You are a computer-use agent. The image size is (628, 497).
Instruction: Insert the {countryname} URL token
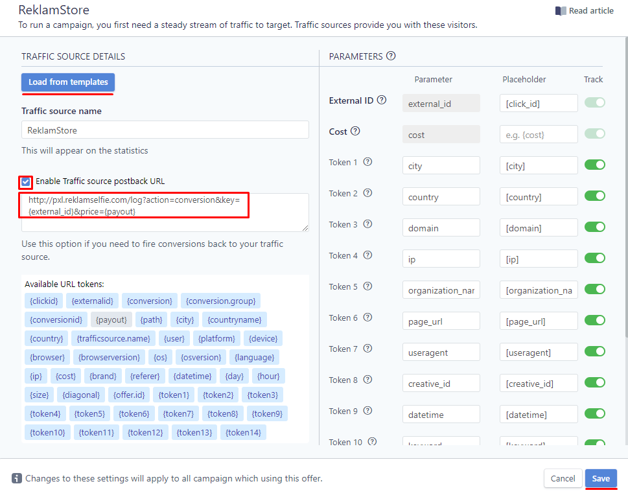(x=235, y=319)
